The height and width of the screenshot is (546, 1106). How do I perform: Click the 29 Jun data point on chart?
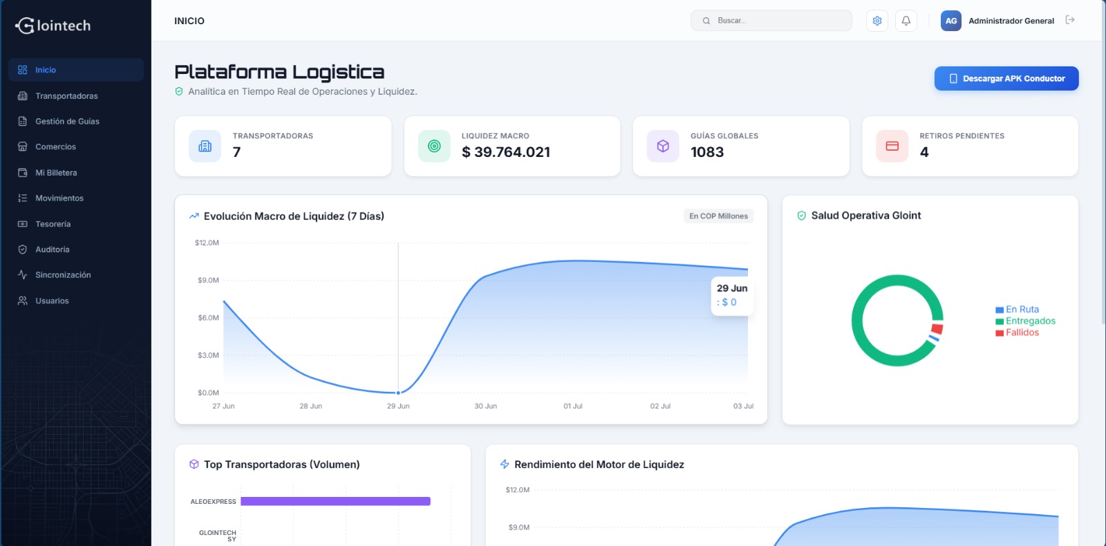tap(398, 393)
